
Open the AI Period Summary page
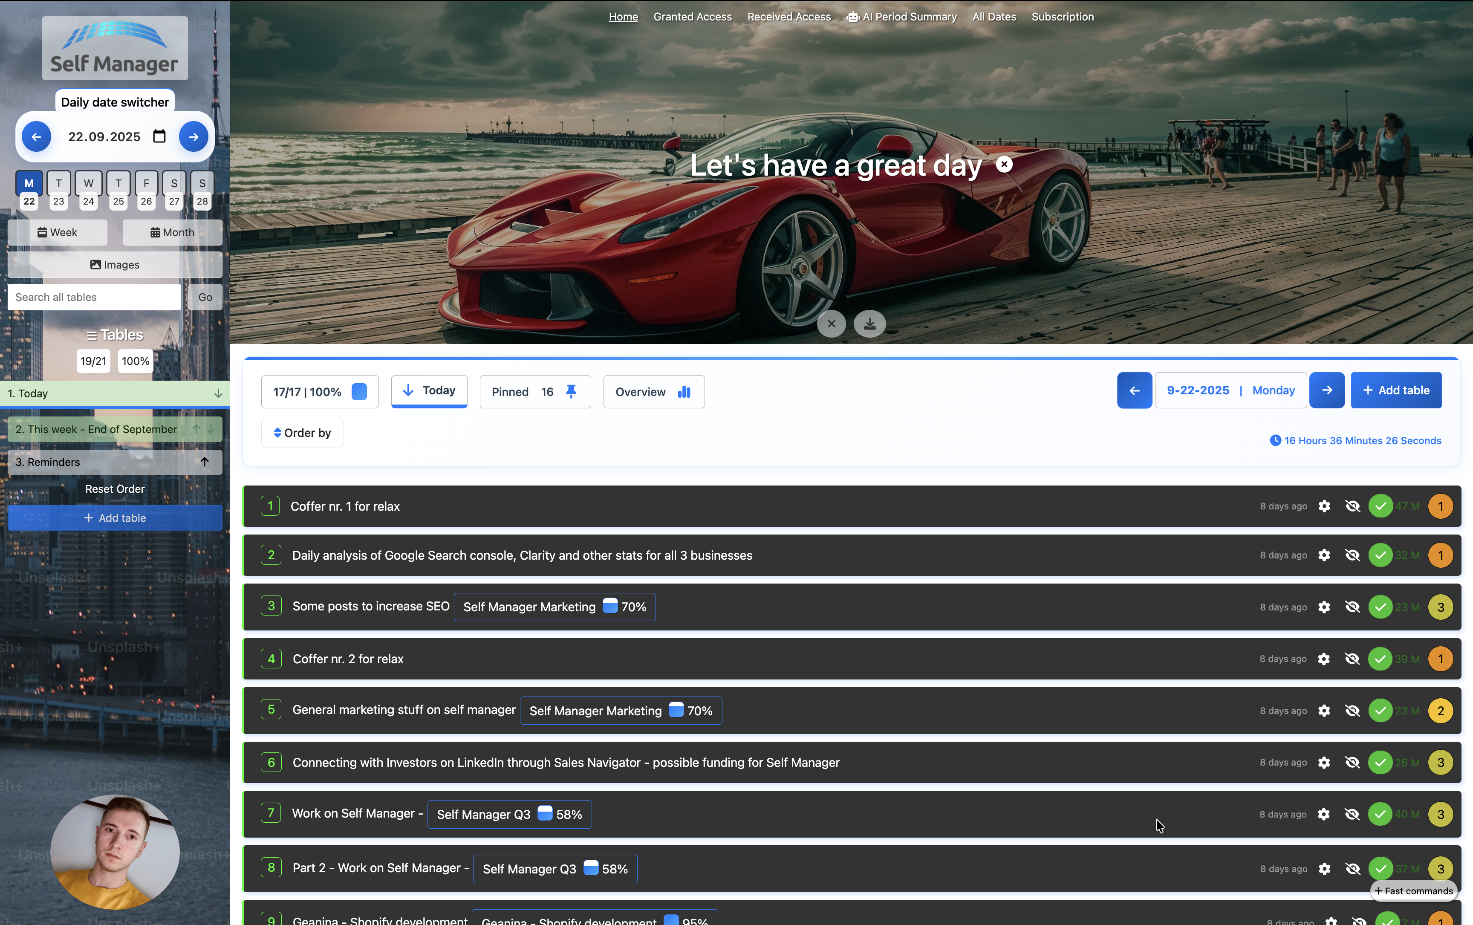click(902, 17)
